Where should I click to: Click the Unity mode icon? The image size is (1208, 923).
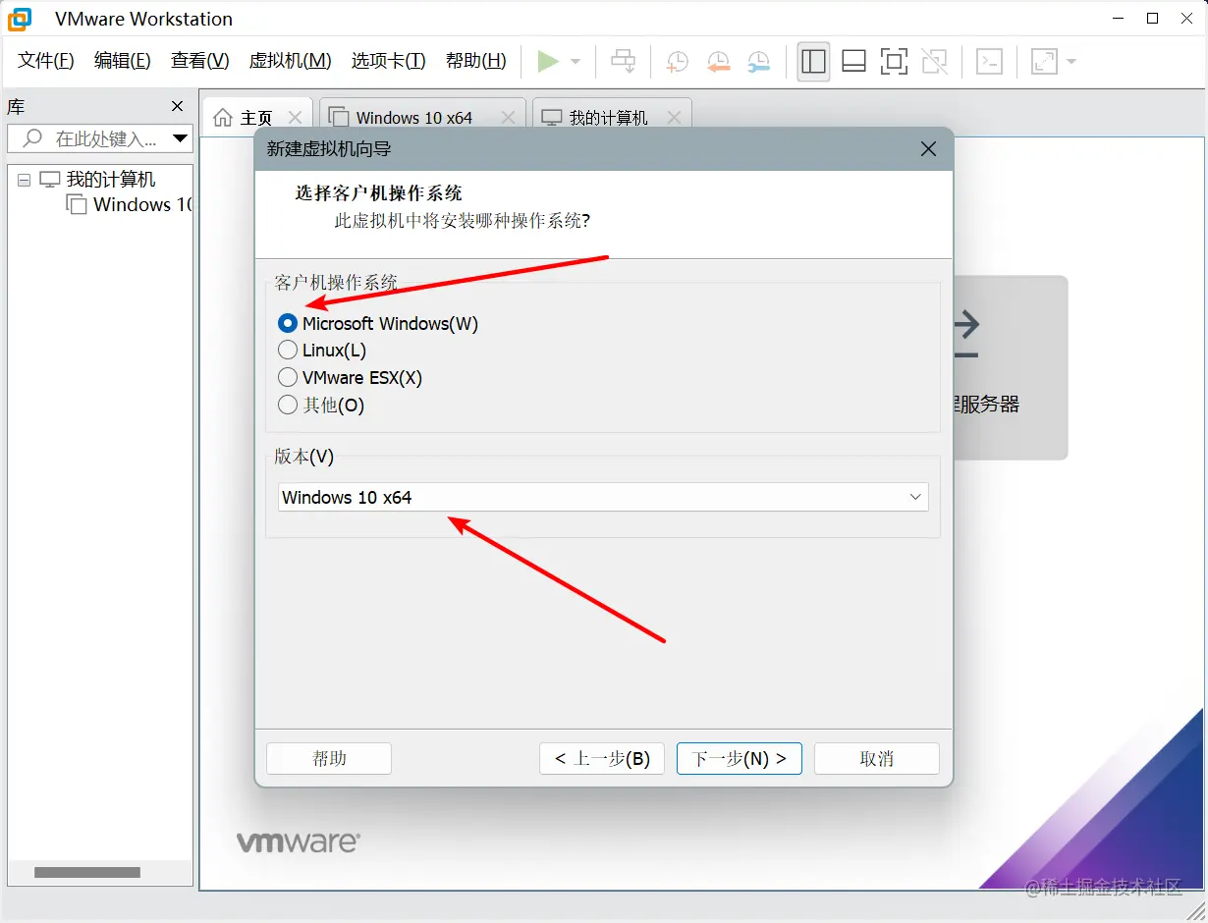(935, 62)
